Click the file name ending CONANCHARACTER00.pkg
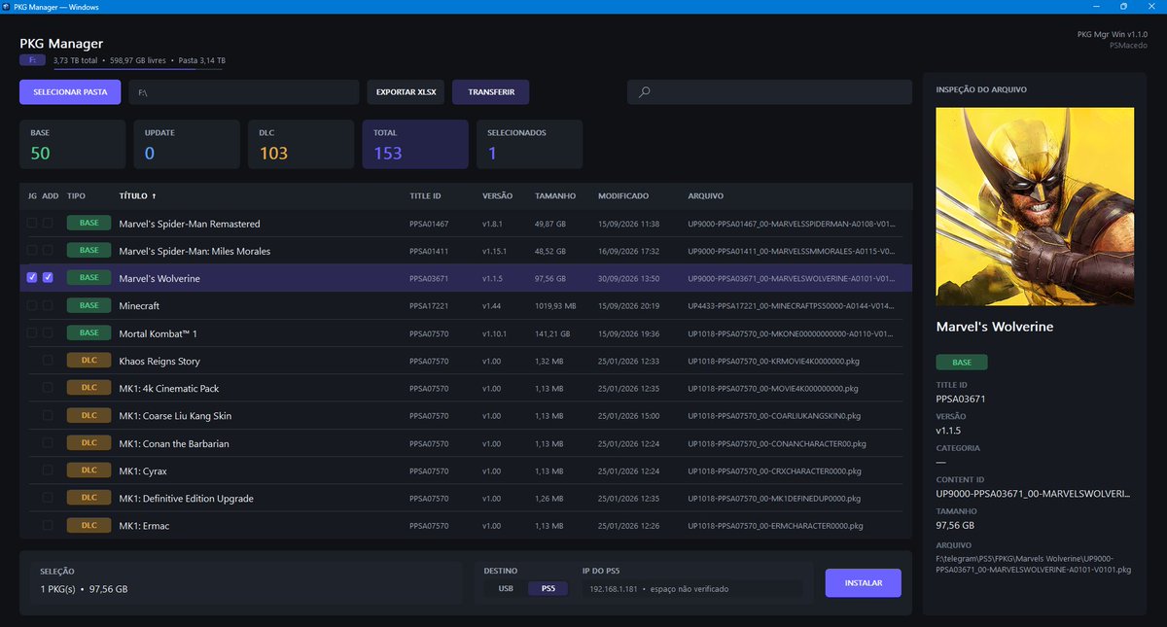The height and width of the screenshot is (627, 1167). tap(776, 443)
